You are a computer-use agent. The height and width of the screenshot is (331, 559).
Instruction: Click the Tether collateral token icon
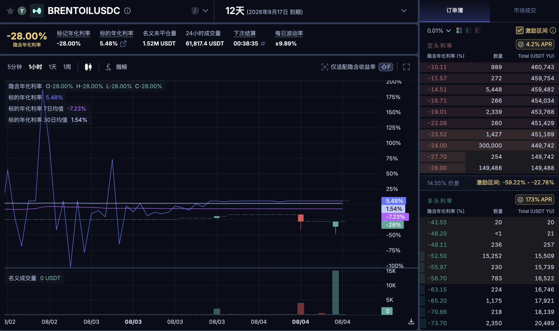(22, 11)
